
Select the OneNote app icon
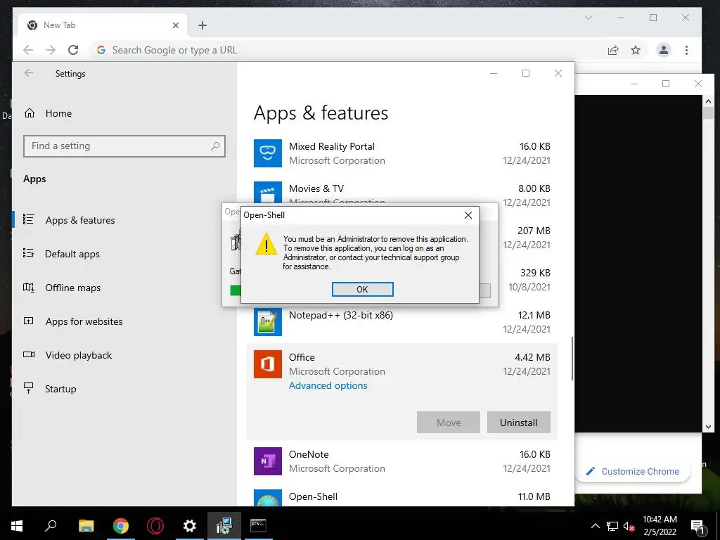point(268,461)
